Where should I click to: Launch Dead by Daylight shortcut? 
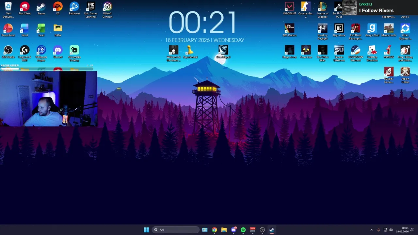(323, 32)
